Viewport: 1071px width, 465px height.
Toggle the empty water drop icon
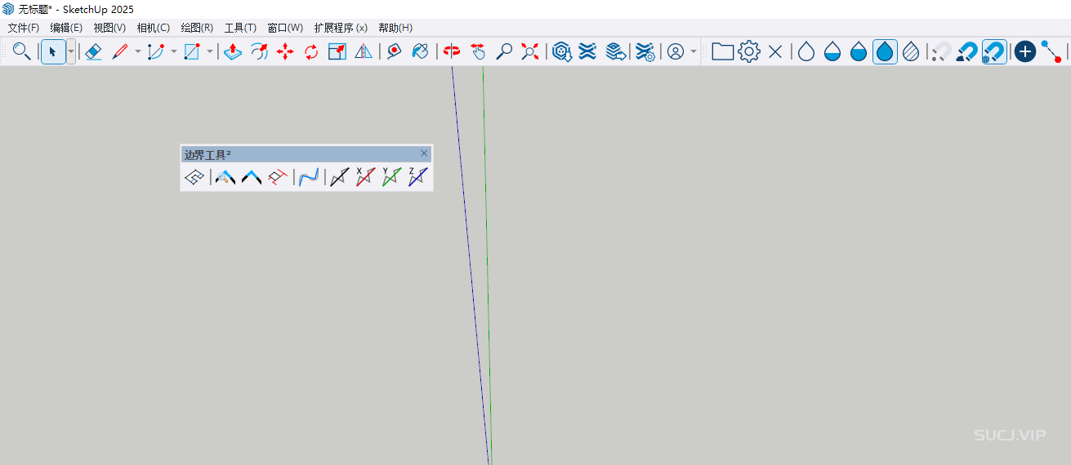pos(806,51)
